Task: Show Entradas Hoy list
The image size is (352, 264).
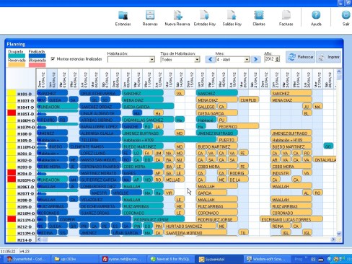Action: (x=205, y=18)
